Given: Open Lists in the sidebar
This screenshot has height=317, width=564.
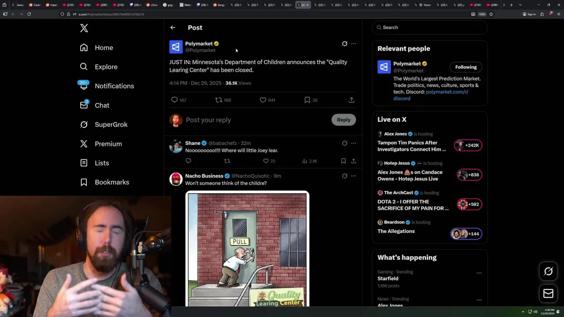Looking at the screenshot, I should [x=94, y=163].
